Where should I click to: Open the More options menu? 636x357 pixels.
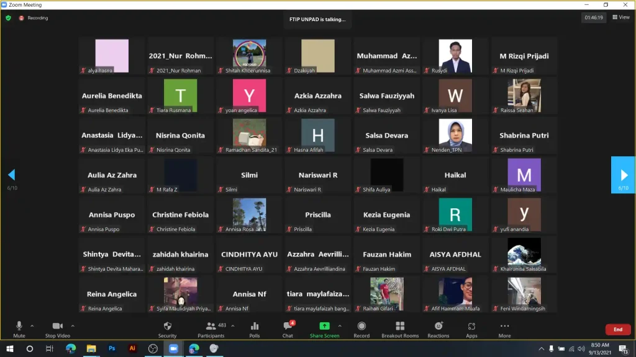504,329
